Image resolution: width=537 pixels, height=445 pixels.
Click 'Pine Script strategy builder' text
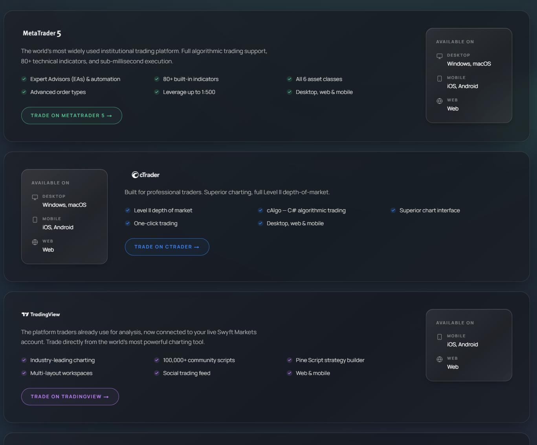click(x=330, y=360)
